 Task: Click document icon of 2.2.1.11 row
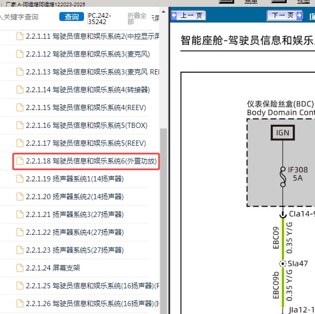click(20, 36)
